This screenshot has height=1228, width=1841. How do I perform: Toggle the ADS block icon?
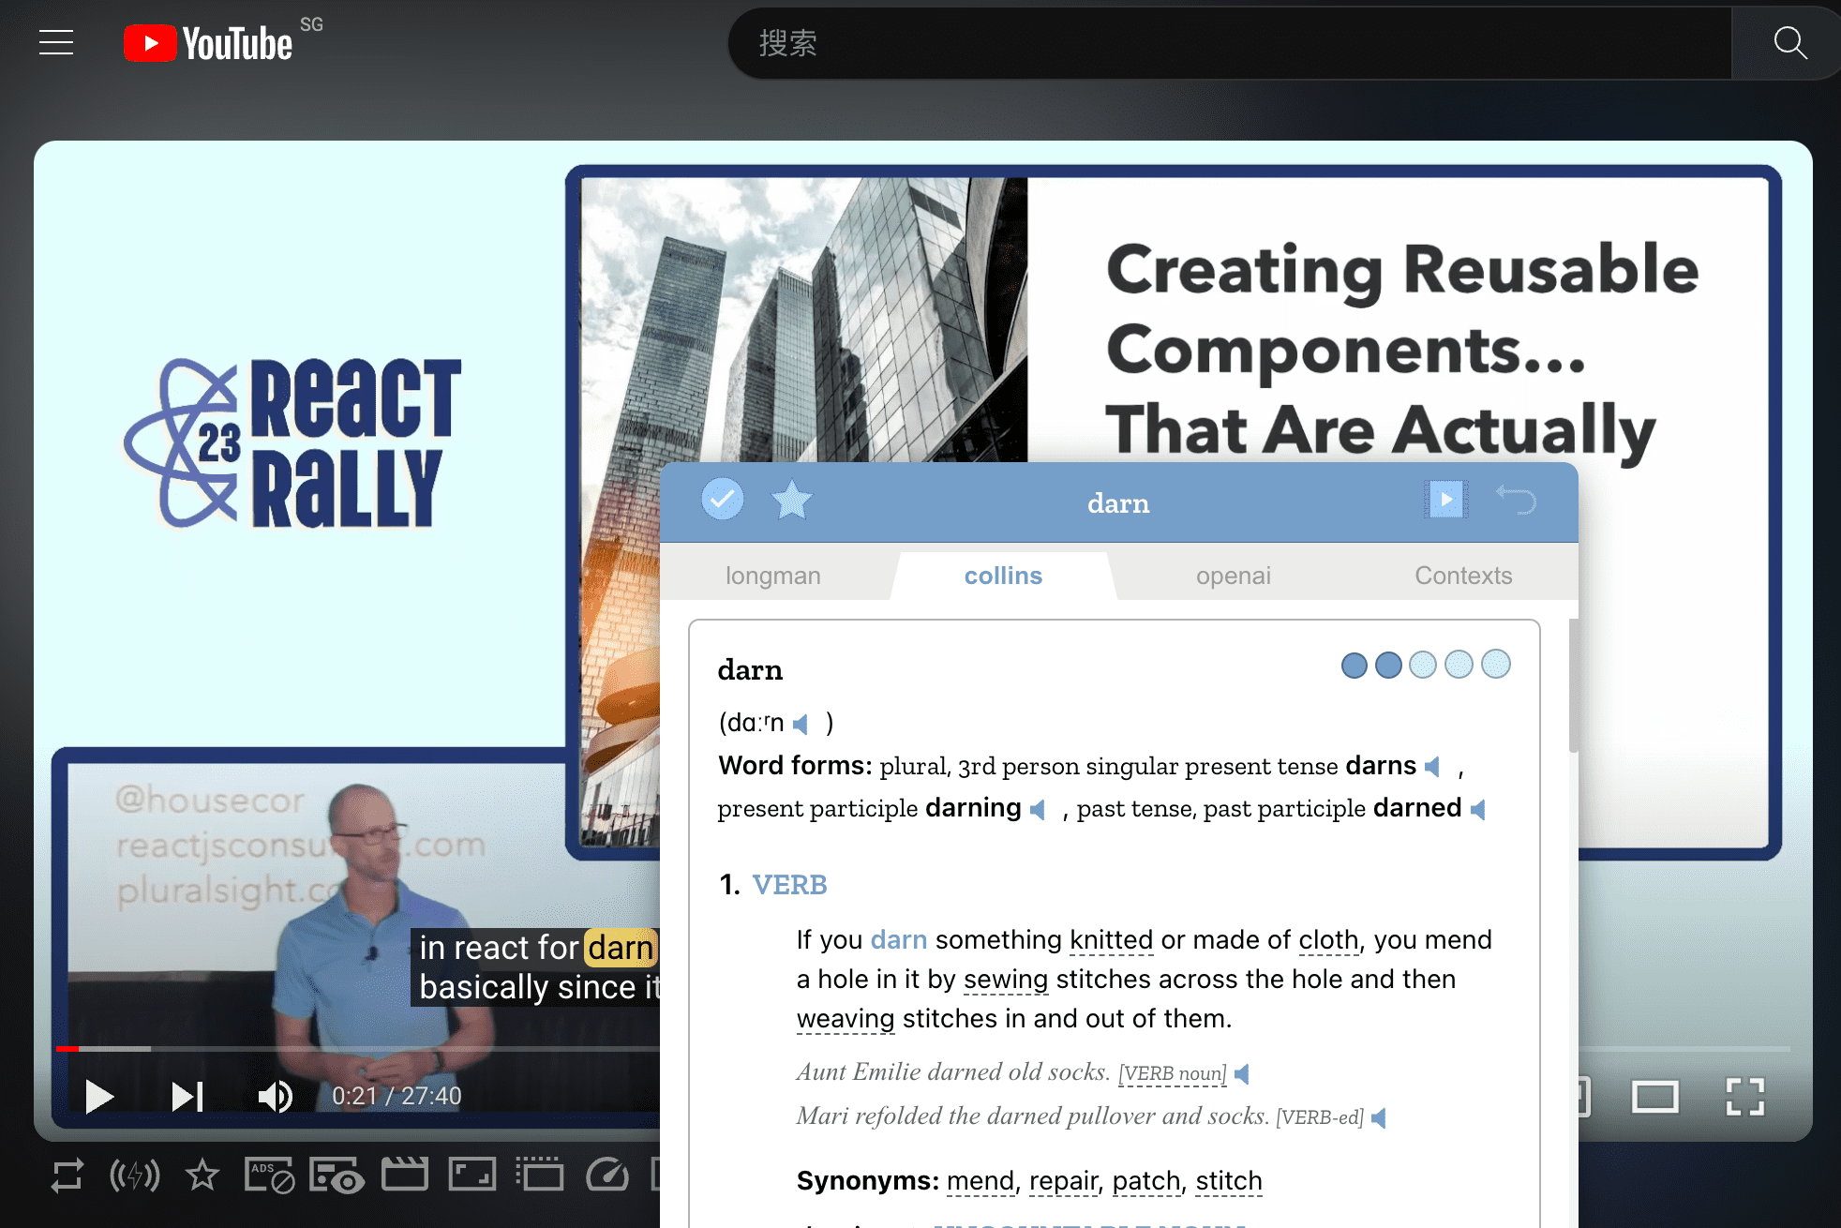[x=270, y=1176]
